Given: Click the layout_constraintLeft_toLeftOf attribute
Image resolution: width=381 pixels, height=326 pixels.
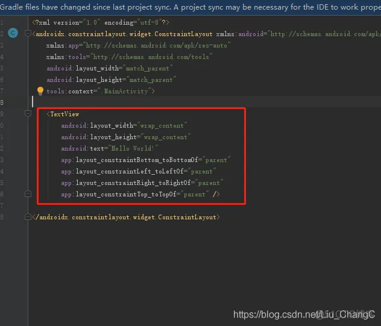Looking at the screenshot, I should coord(139,171).
